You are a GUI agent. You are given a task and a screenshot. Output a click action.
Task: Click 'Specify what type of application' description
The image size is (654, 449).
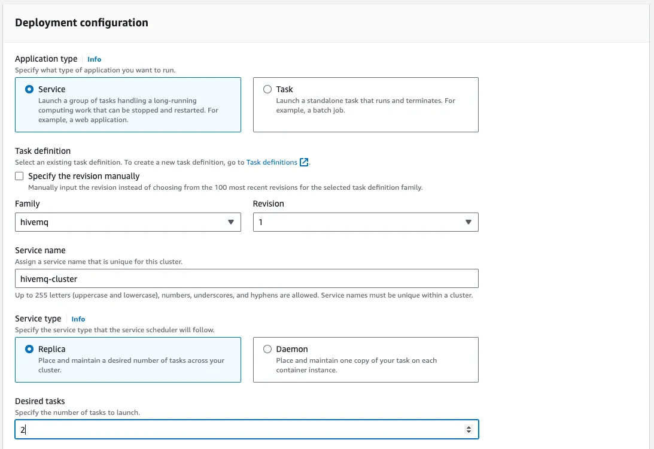click(x=95, y=70)
